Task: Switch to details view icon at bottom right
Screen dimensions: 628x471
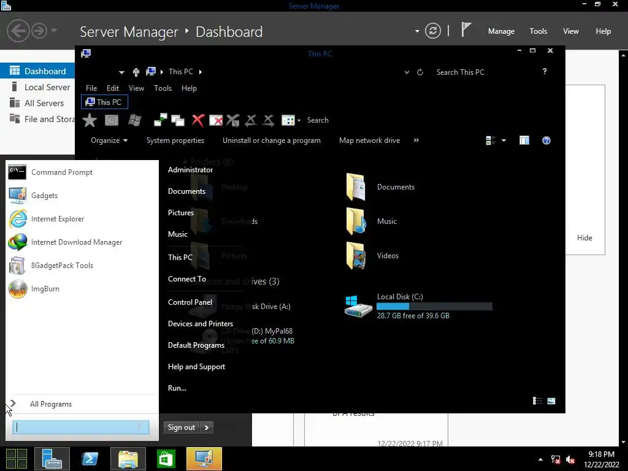Action: 537,401
